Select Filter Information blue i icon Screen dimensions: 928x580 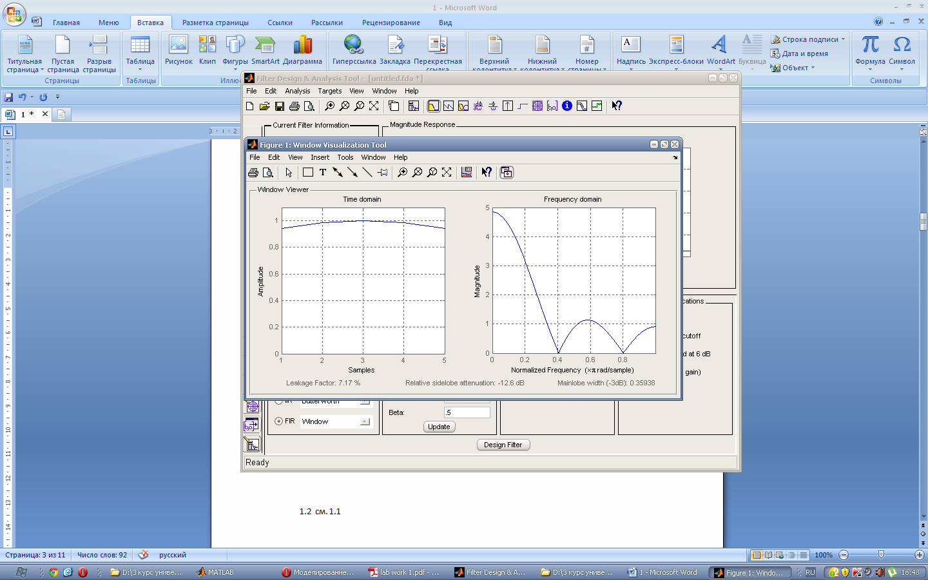pos(567,106)
